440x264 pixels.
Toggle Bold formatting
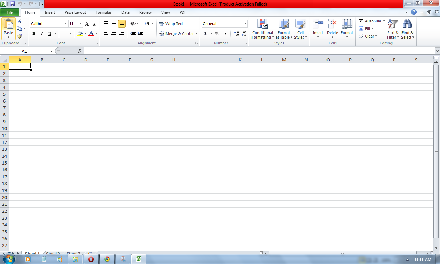click(34, 34)
